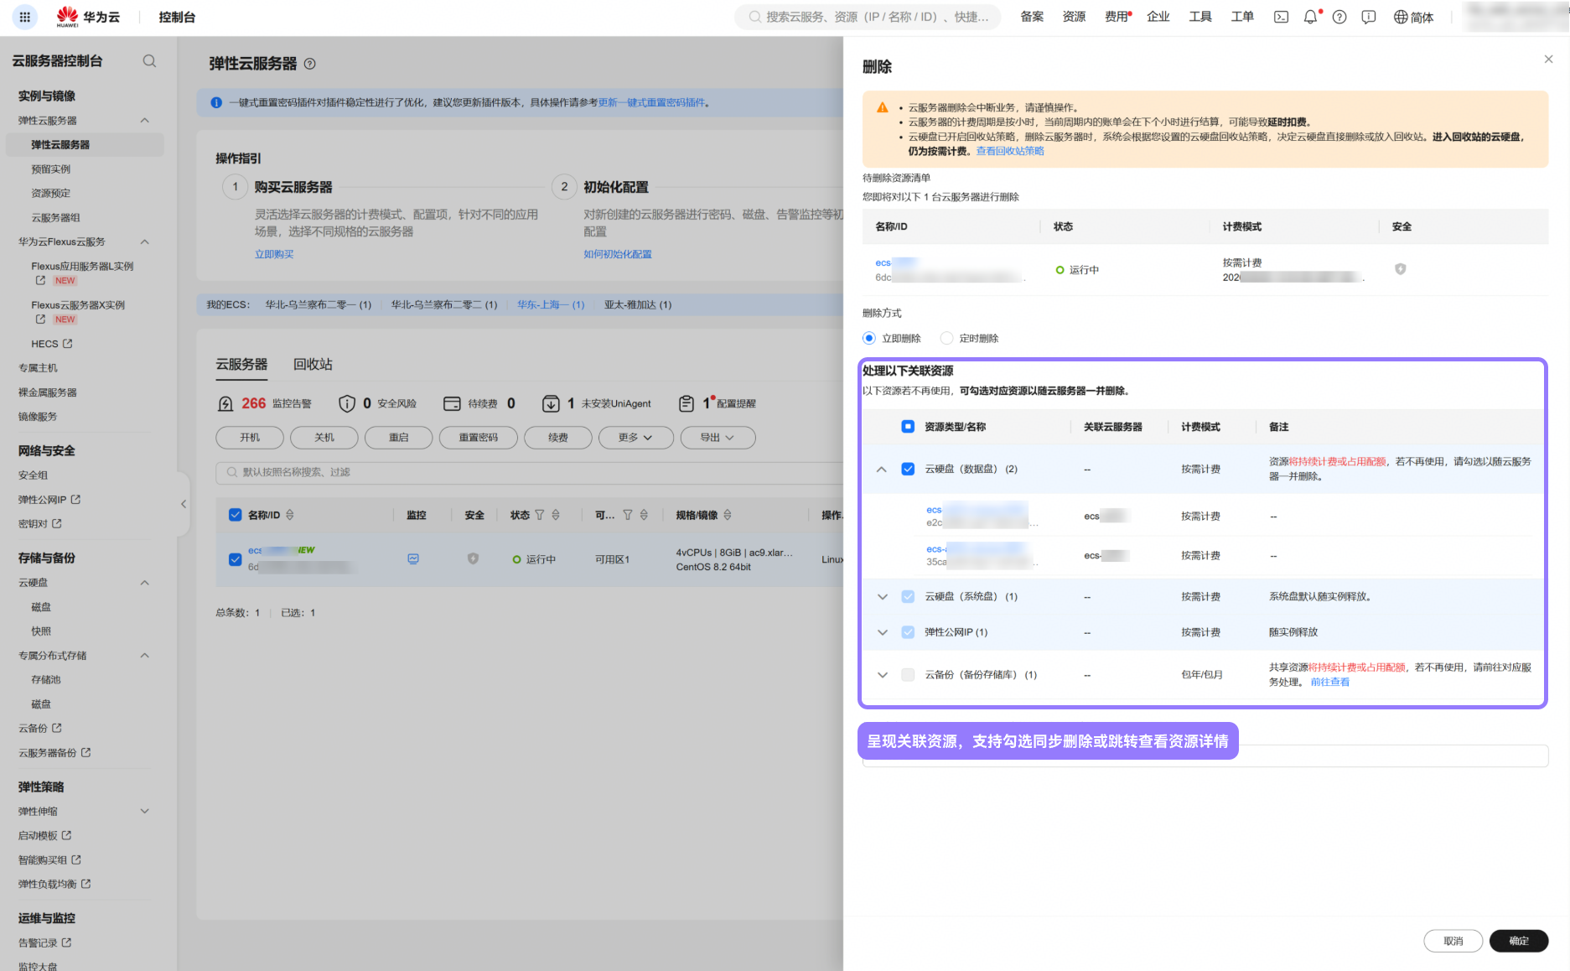Expand 云备份（备份存储库） row
The image size is (1570, 971).
pos(883,674)
